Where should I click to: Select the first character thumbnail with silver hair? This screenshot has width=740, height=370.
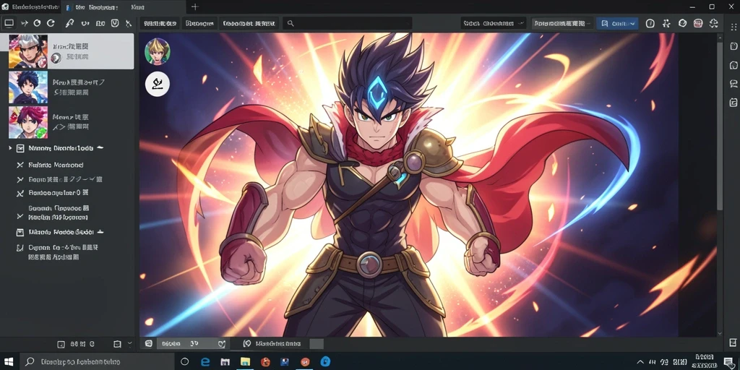28,51
